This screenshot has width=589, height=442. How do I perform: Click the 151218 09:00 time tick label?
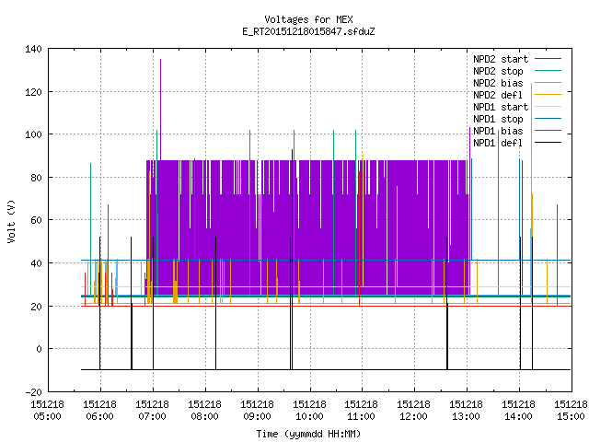(x=257, y=411)
